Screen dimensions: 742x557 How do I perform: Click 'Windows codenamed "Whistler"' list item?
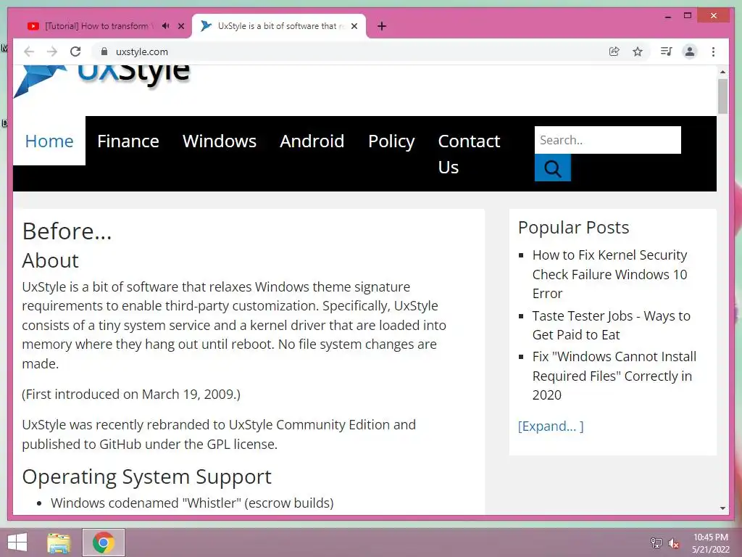pos(192,503)
